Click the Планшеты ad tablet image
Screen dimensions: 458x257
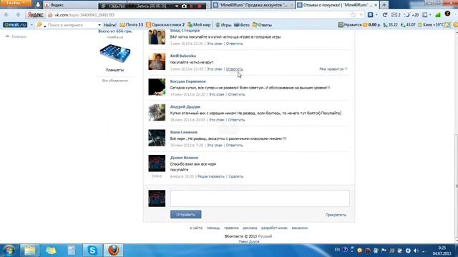coord(114,54)
